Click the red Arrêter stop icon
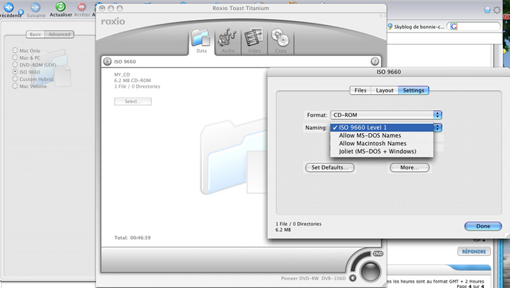510x288 pixels. (x=82, y=6)
